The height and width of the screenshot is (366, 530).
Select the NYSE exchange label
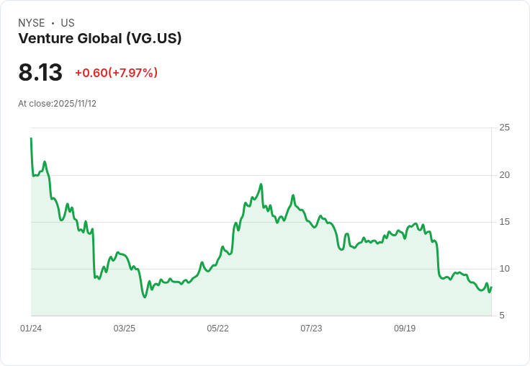32,23
